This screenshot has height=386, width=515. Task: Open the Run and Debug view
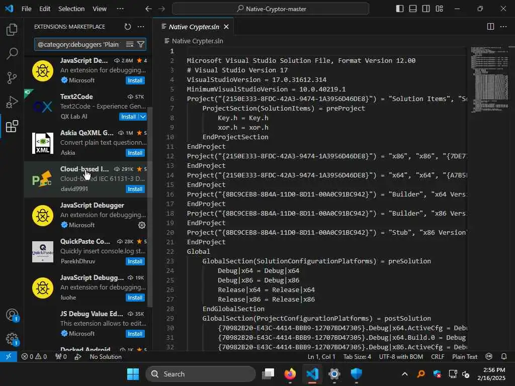click(12, 102)
